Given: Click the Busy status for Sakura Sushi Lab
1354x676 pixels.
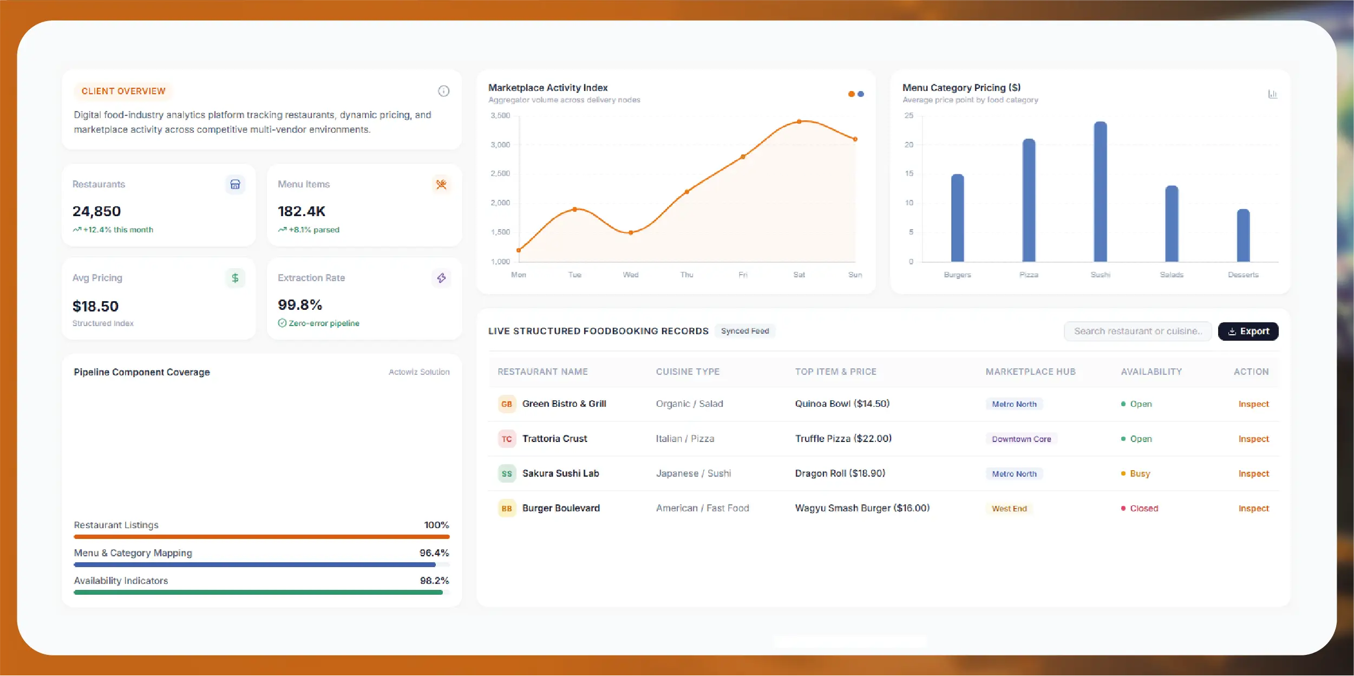Looking at the screenshot, I should click(x=1135, y=473).
